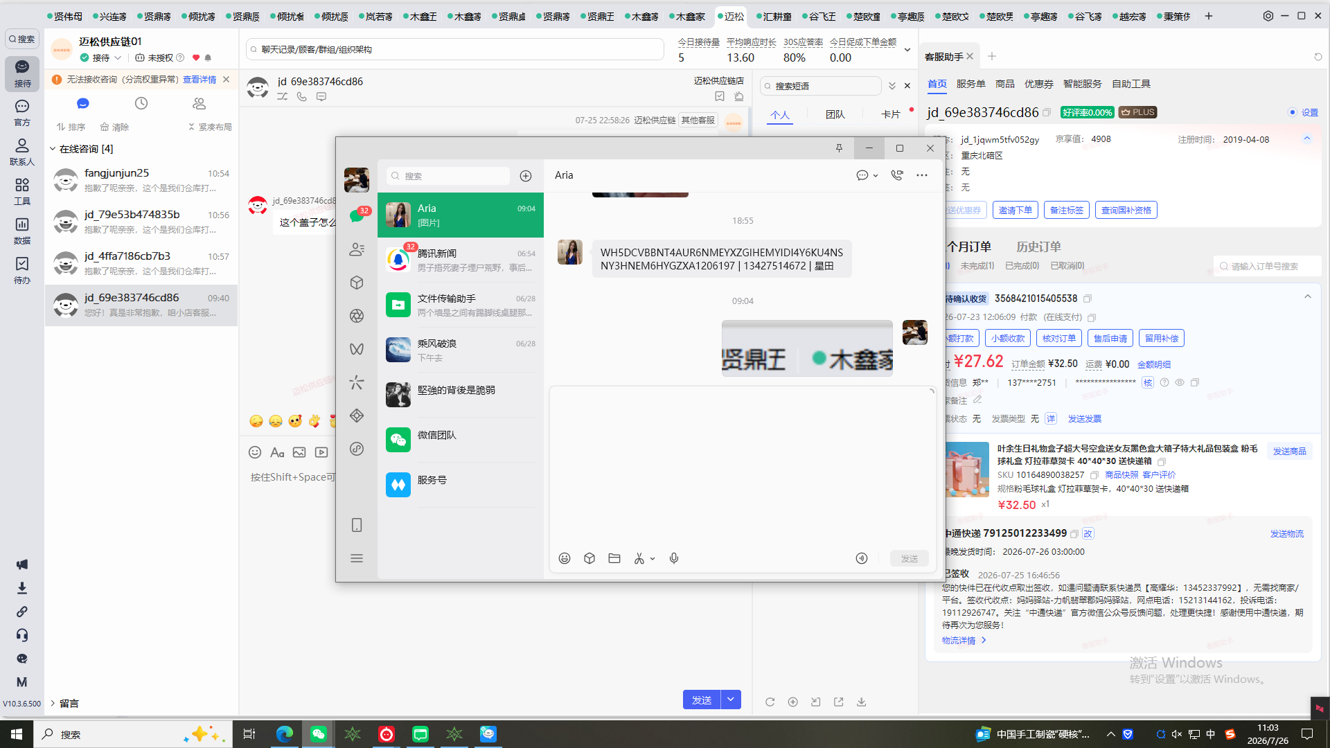Toggle the red heart icon under account name
Image resolution: width=1330 pixels, height=748 pixels.
point(196,57)
